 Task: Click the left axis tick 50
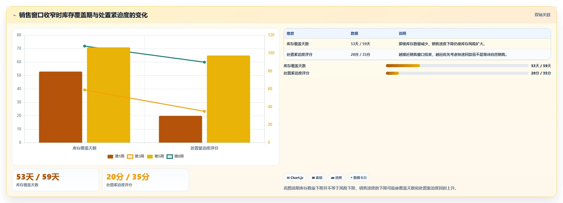(x=19, y=75)
